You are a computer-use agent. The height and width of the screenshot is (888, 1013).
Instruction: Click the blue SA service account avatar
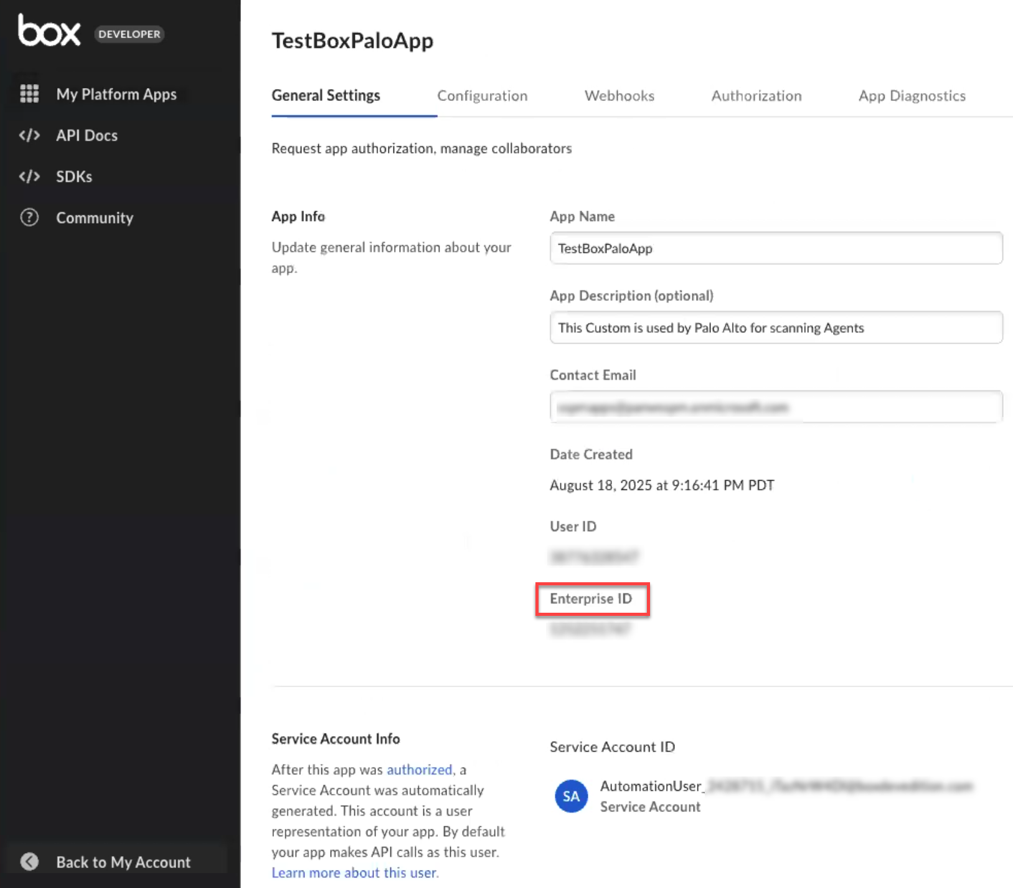(x=571, y=796)
